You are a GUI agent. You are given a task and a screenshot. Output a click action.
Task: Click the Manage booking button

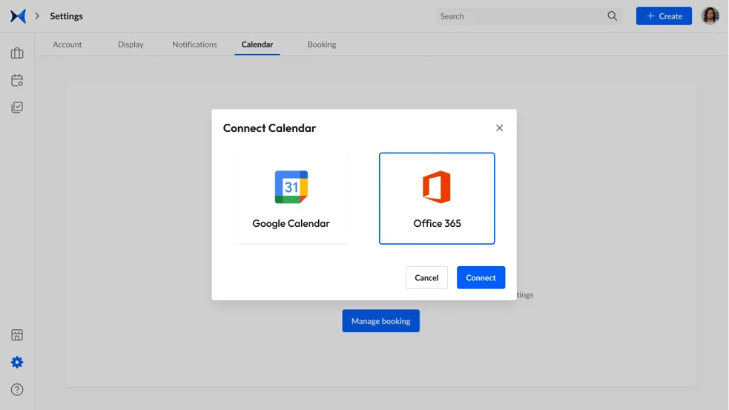(380, 321)
